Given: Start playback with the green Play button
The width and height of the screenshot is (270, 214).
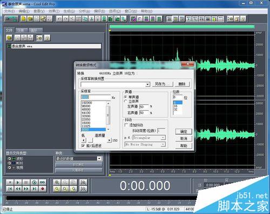Looking at the screenshot, I should click(x=18, y=182).
